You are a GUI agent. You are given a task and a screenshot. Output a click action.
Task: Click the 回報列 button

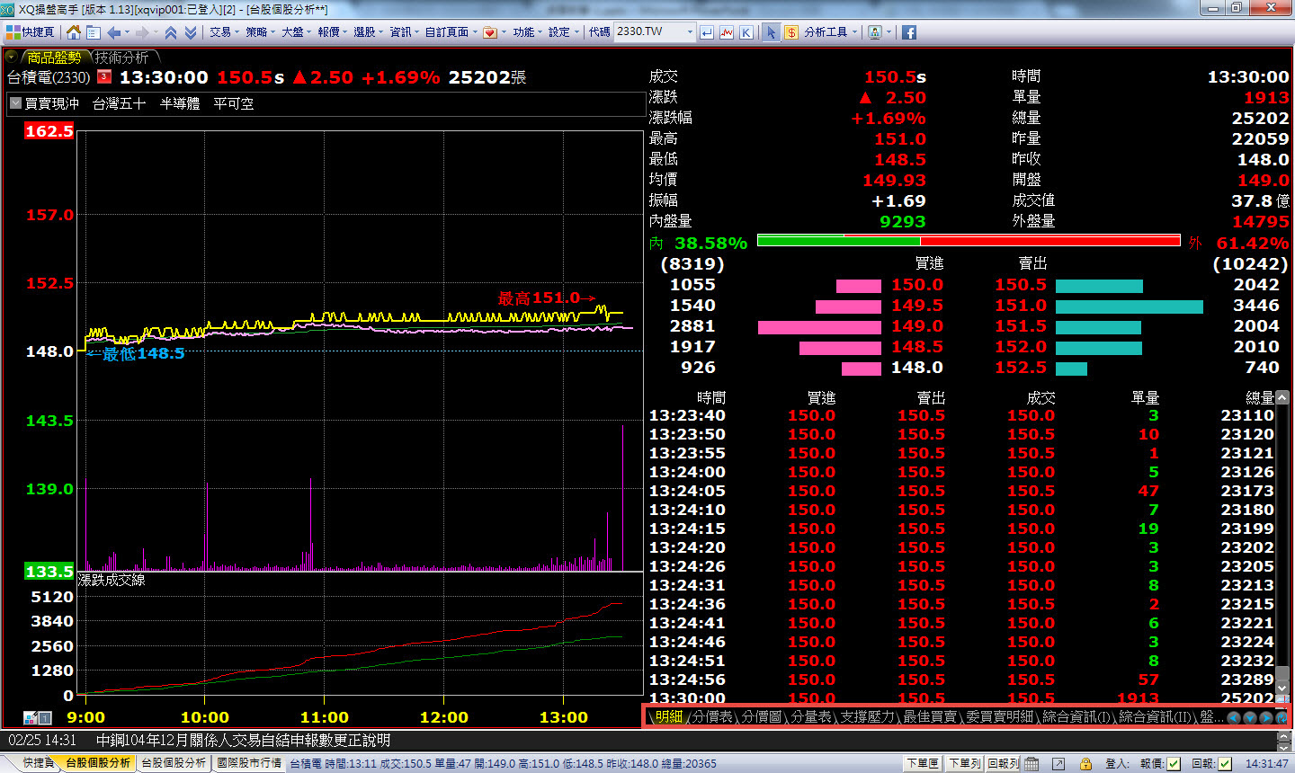1003,763
